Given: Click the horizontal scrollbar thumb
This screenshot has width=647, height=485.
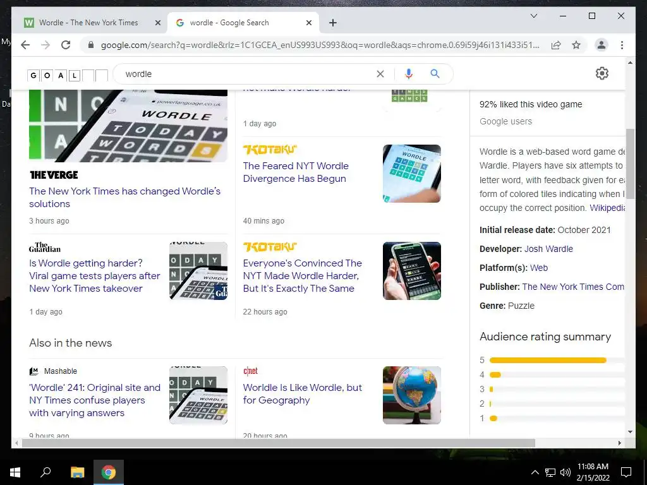Looking at the screenshot, I should [279, 443].
